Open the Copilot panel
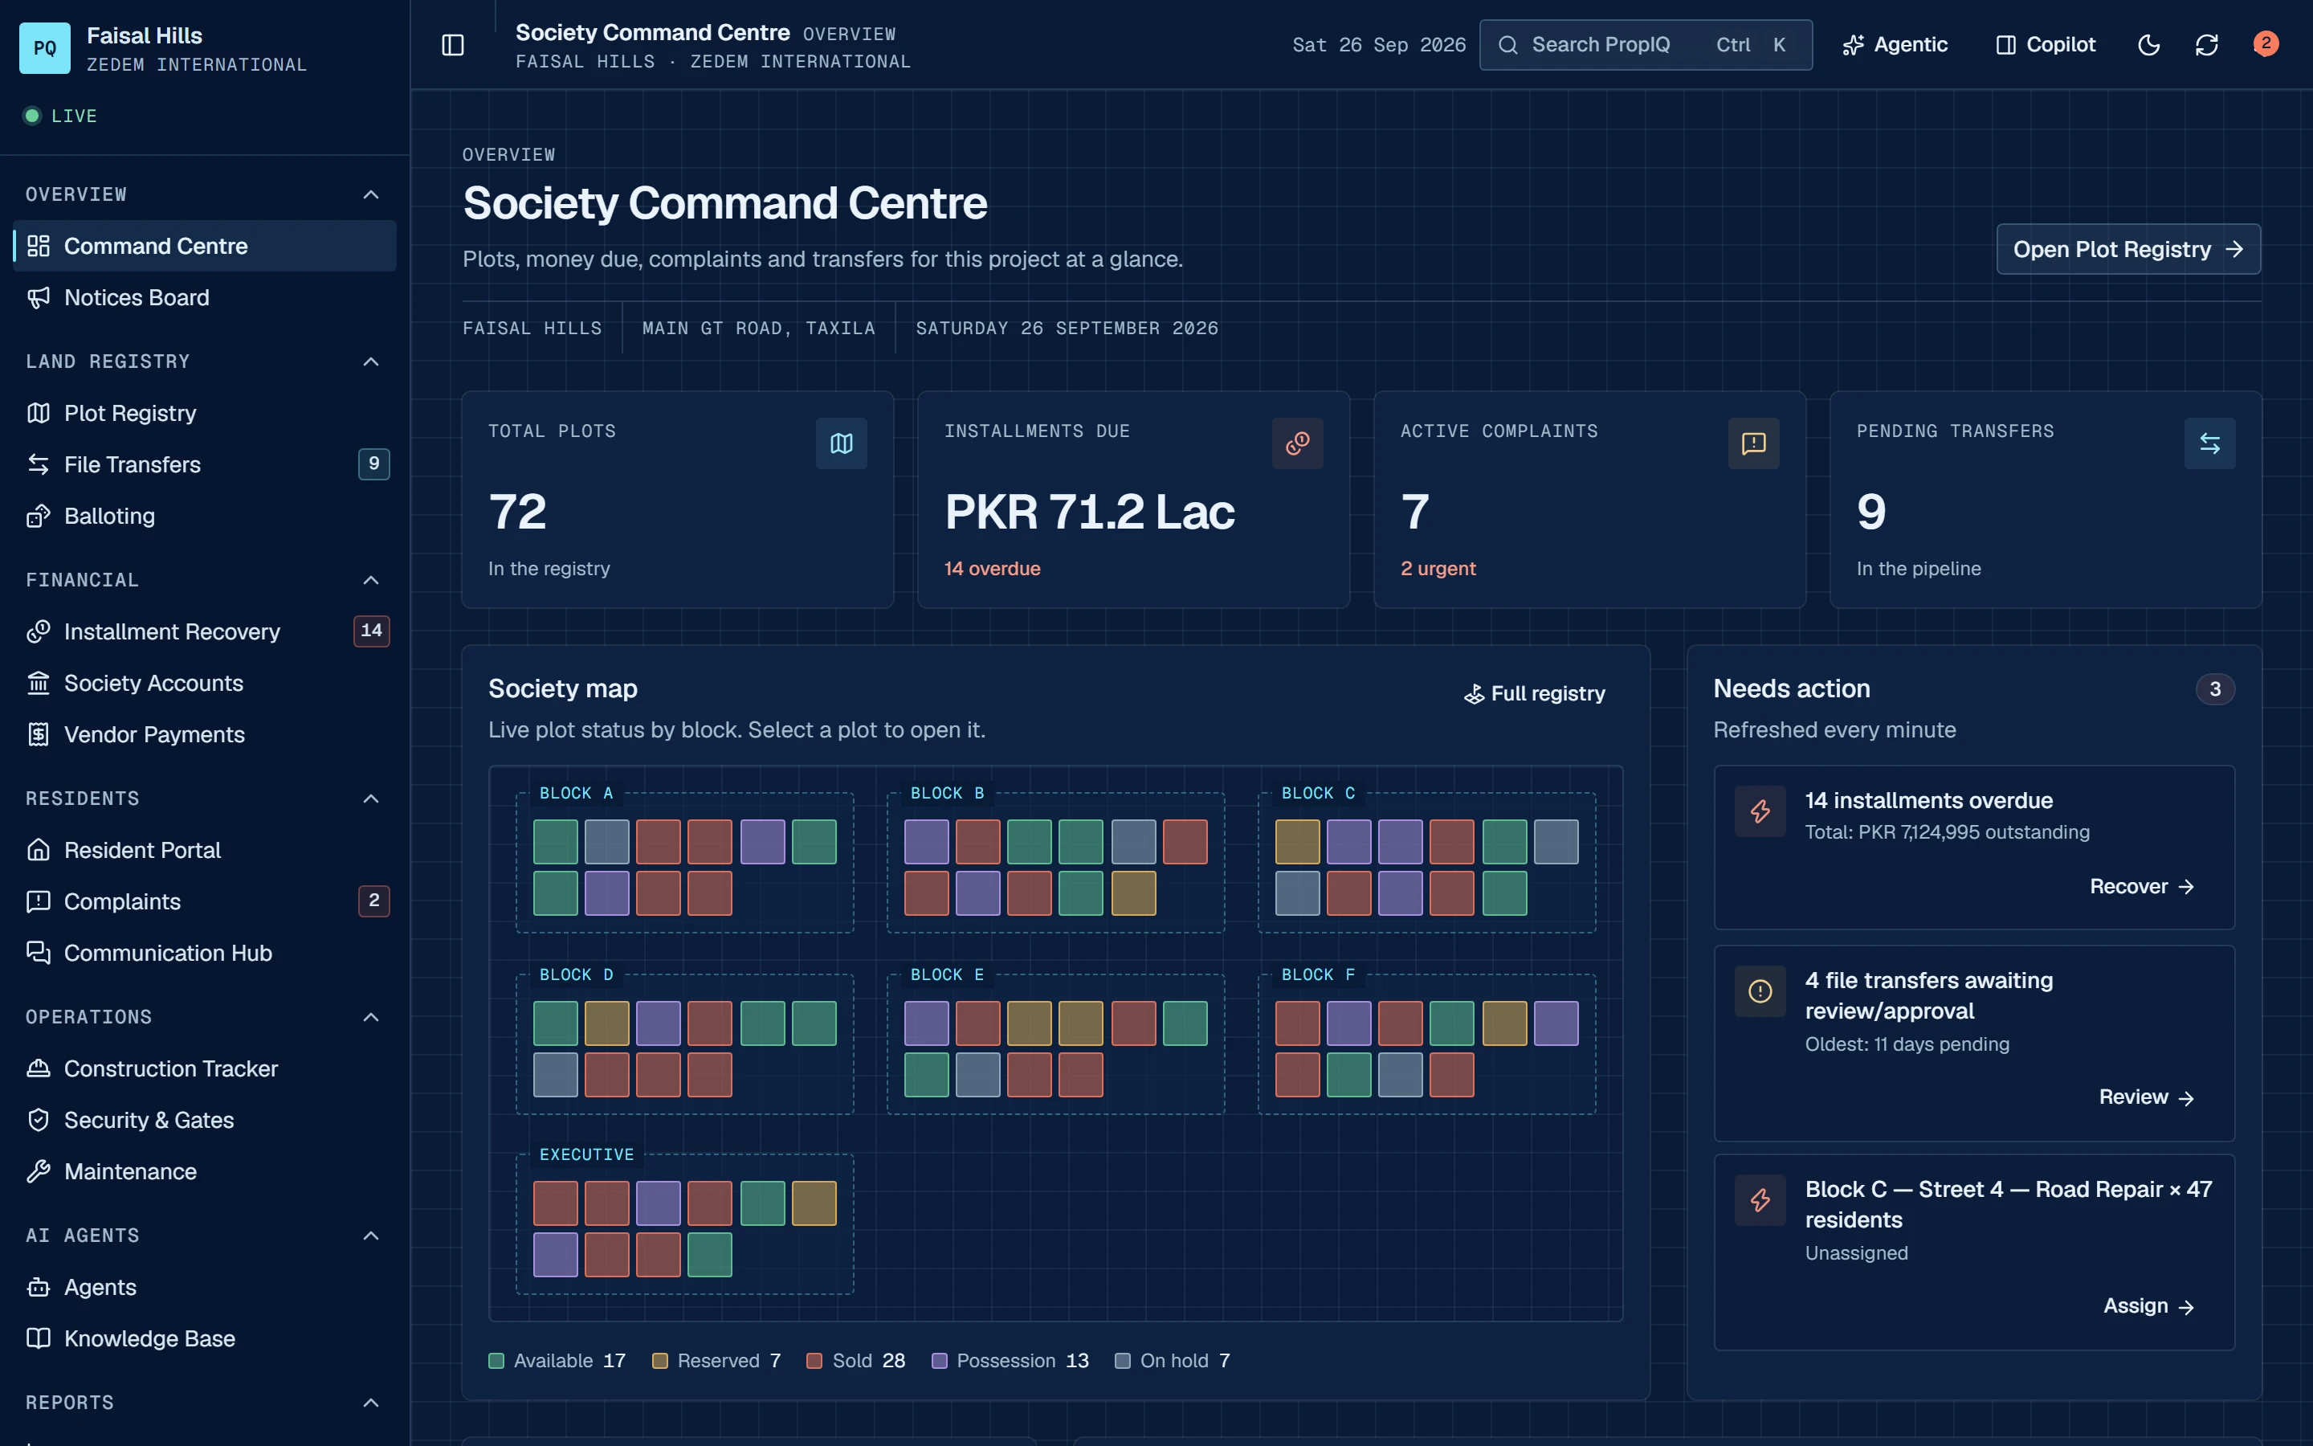The image size is (2313, 1446). tap(2046, 45)
